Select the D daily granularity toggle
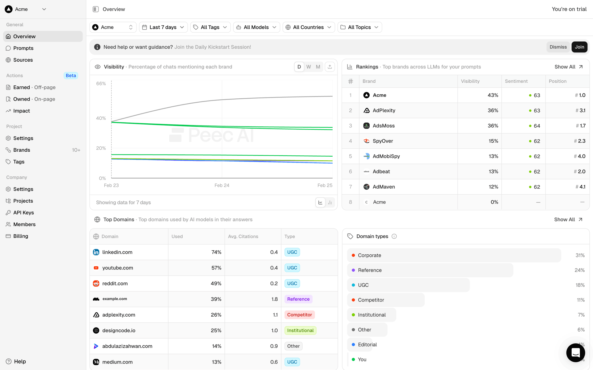The image size is (593, 370). [x=299, y=67]
